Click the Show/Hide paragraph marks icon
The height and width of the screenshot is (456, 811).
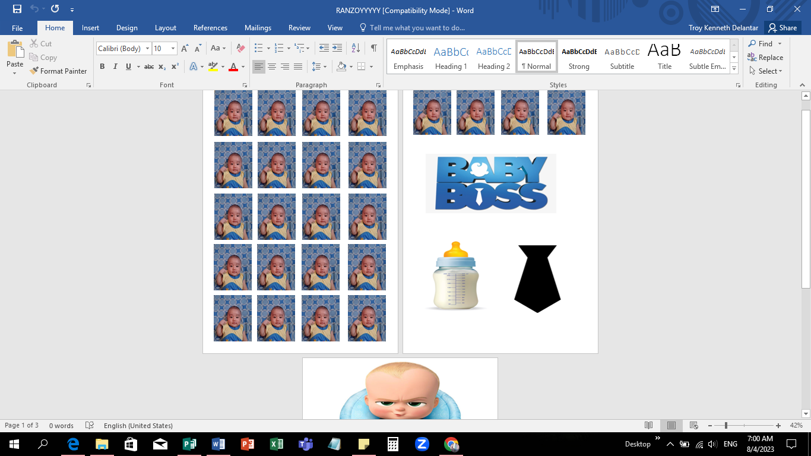tap(373, 48)
